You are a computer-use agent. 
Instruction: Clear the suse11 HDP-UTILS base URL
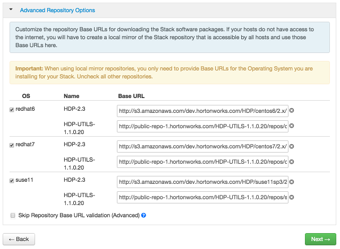click(292, 197)
